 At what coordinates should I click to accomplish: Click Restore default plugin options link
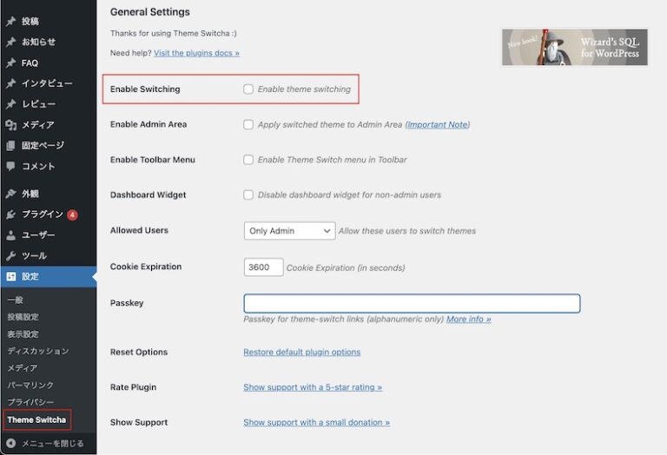click(x=301, y=353)
